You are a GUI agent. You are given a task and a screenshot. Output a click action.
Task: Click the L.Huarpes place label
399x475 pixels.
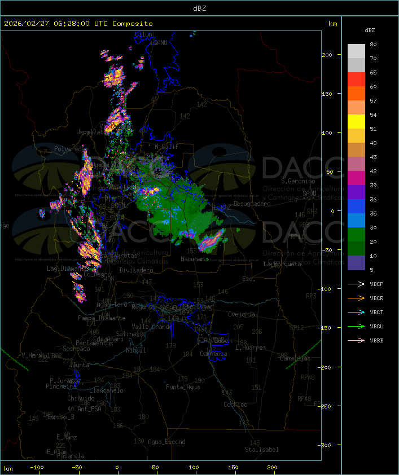tap(251, 348)
